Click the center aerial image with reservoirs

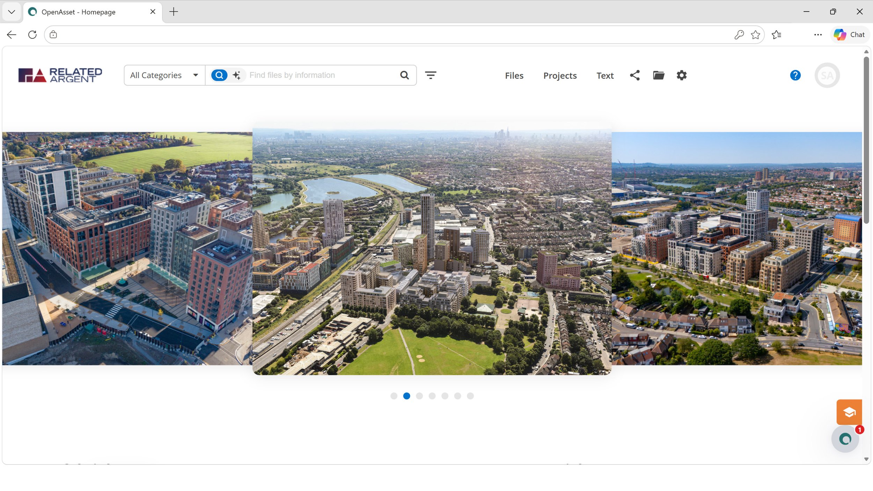[432, 248]
